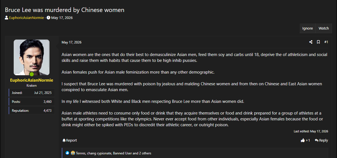Click the share icon on post #1

coord(311,42)
